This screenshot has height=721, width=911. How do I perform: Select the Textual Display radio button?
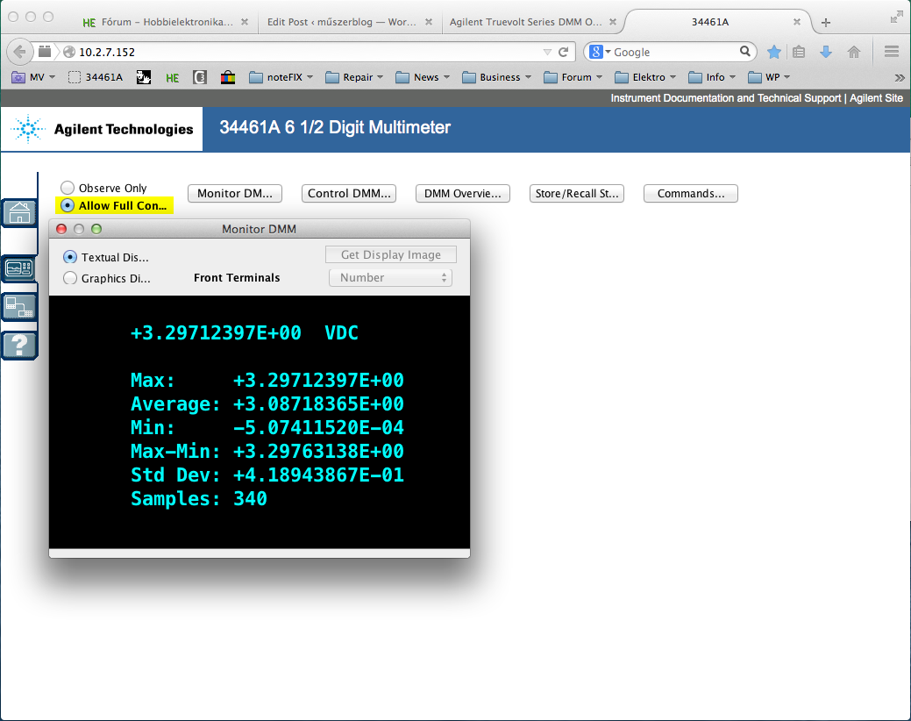(x=70, y=257)
